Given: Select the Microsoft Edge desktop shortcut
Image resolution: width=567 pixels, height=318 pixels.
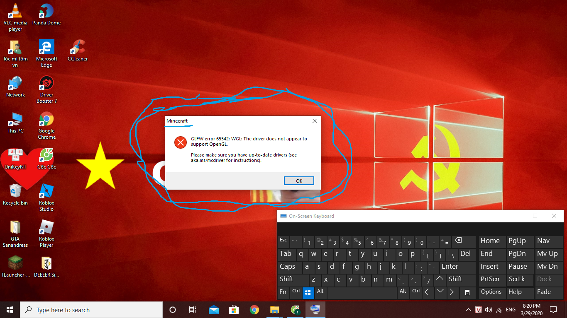Looking at the screenshot, I should [x=46, y=54].
